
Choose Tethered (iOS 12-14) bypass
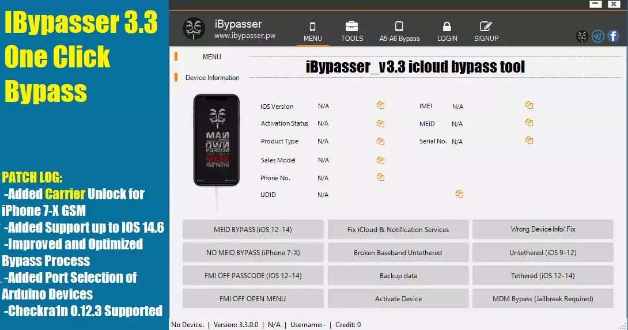(x=543, y=275)
